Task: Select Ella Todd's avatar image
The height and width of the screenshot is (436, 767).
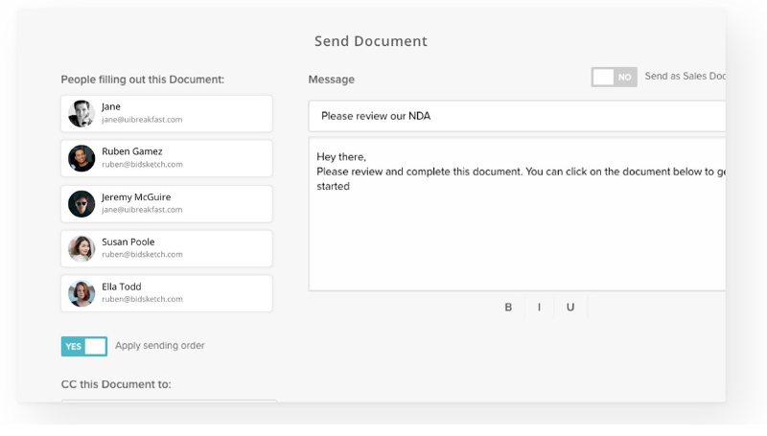Action: pyautogui.click(x=81, y=293)
